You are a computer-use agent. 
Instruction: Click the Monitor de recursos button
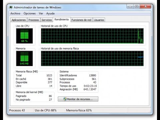tap(78, 99)
